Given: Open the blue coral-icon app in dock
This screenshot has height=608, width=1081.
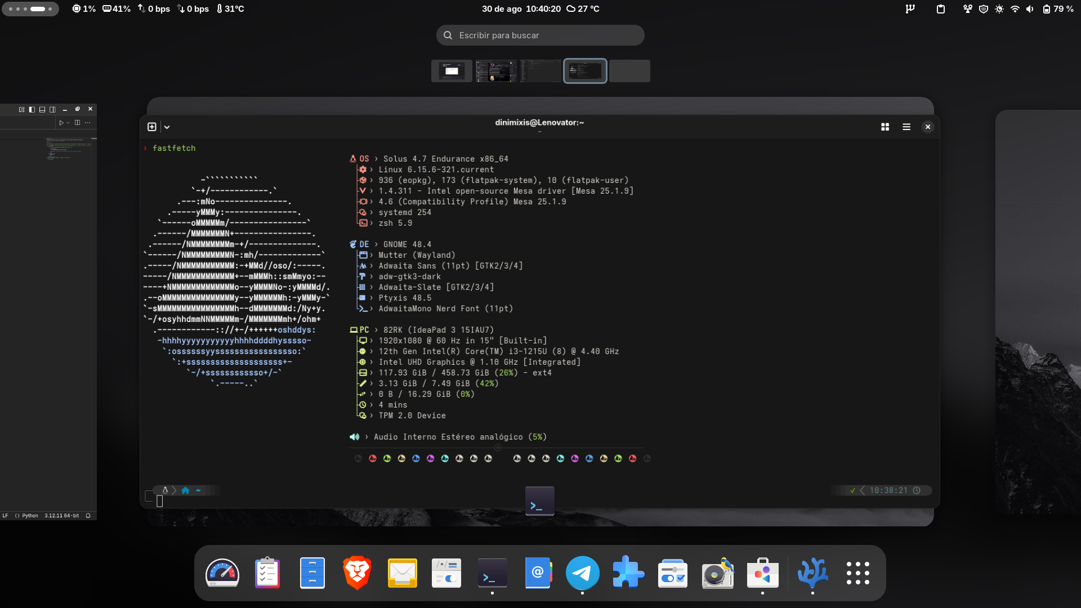Looking at the screenshot, I should tap(812, 573).
